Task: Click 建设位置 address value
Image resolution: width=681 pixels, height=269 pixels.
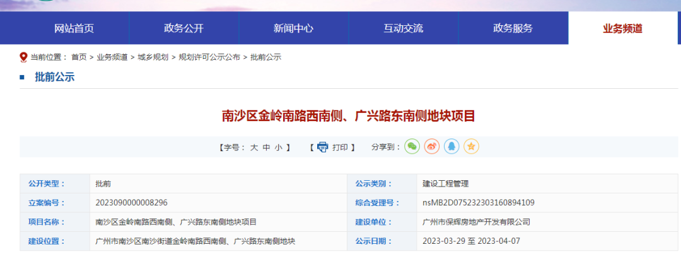Action: click(195, 241)
